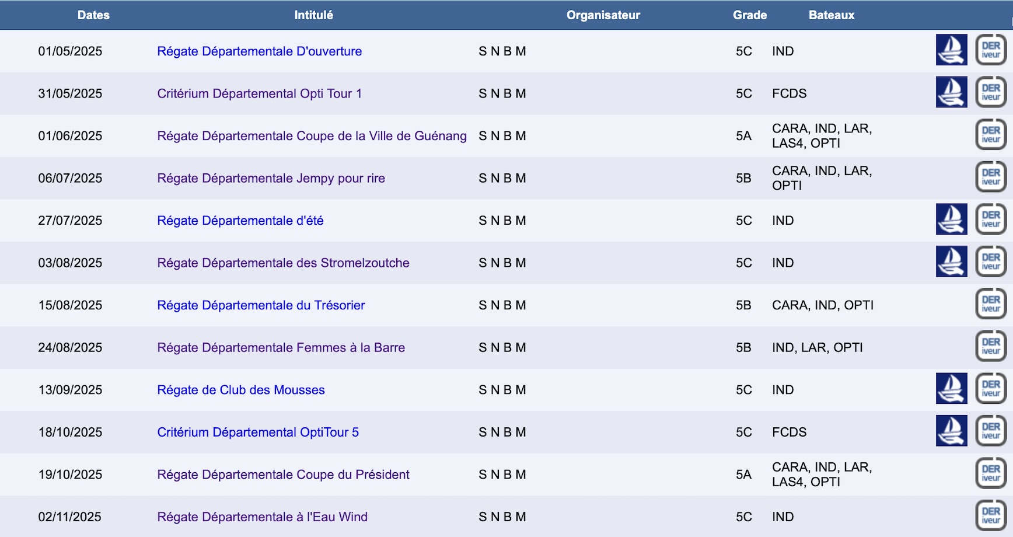
Task: Select date 18/10/2025
Action: [x=70, y=432]
